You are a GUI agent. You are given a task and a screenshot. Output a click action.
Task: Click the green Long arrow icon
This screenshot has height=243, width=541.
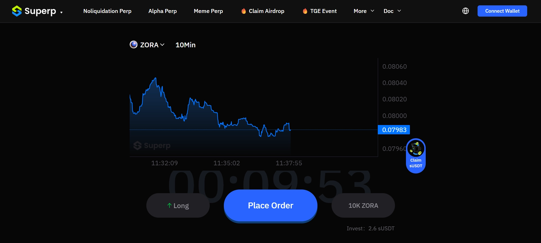(169, 206)
